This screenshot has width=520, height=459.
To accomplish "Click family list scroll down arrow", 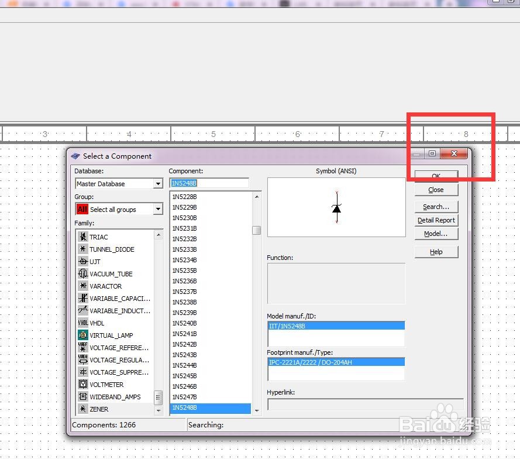I will [159, 410].
